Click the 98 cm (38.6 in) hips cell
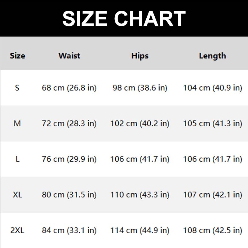Image resolution: width=248 pixels, height=248 pixels. coord(140,88)
